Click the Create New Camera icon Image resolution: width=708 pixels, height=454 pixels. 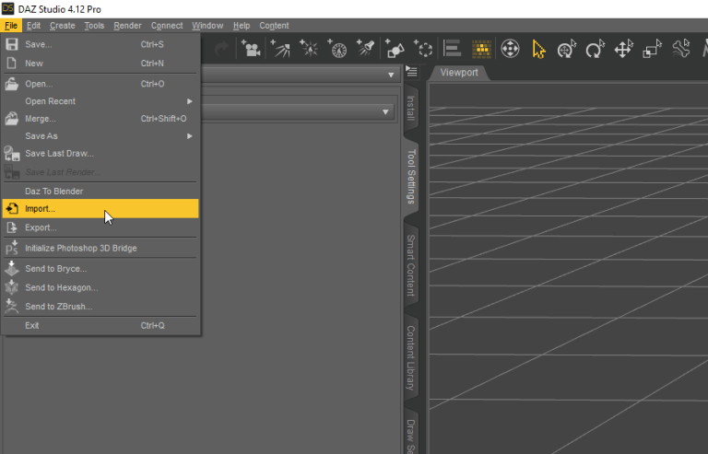click(x=251, y=48)
